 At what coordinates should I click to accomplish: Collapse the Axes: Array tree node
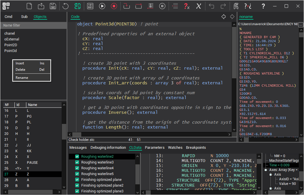click(266, 170)
